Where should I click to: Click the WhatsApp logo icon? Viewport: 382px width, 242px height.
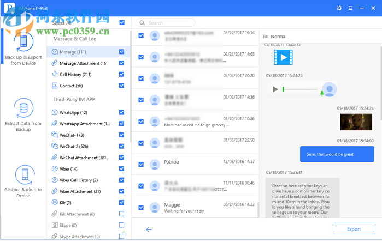[55, 112]
